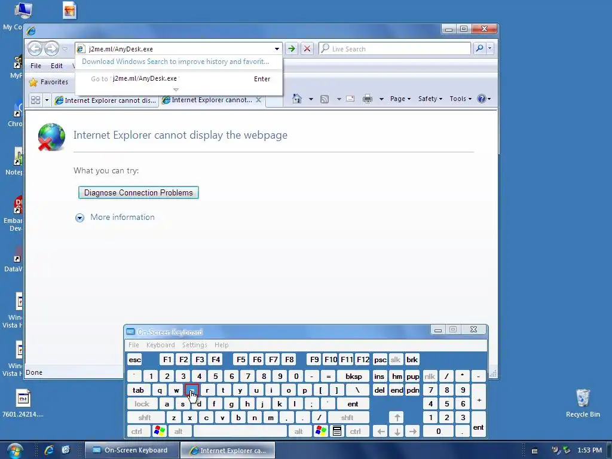Open the Safety dropdown menu

(430, 99)
